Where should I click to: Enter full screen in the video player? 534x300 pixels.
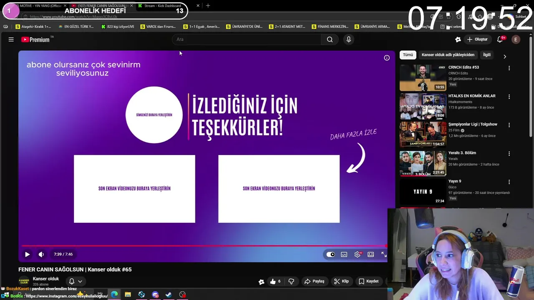tap(384, 254)
